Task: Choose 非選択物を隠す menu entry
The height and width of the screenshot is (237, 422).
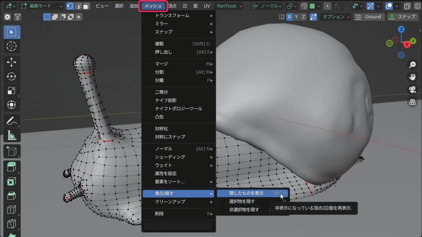Action: [x=253, y=209]
